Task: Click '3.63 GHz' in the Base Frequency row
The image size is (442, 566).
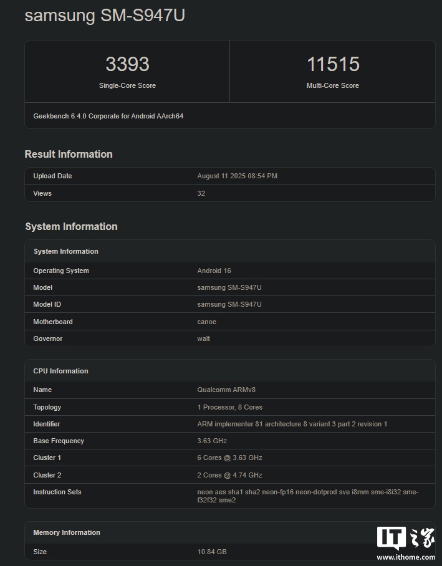Action: click(x=212, y=441)
